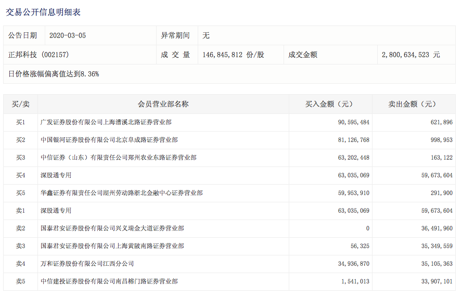Click the 卖出金额（元） column header
This screenshot has height=296, width=462.
pyautogui.click(x=413, y=104)
